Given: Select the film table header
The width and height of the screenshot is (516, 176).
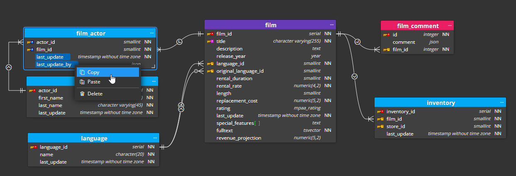Looking at the screenshot, I should 270,25.
